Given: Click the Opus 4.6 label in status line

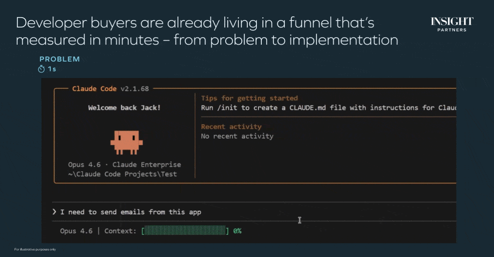Looking at the screenshot, I should click(x=76, y=231).
